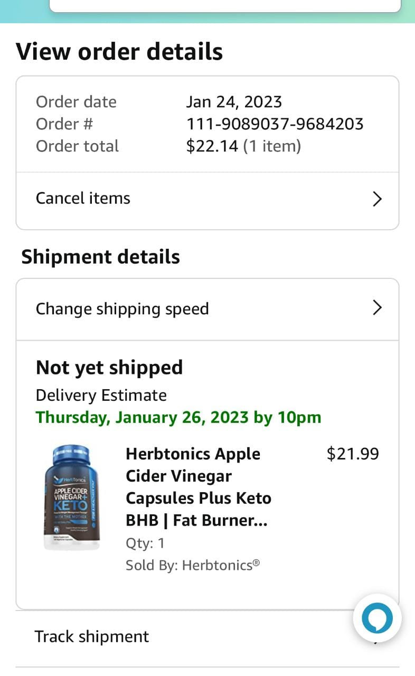This screenshot has height=676, width=415.
Task: Click the Qty: 1 quantity text
Action: pyautogui.click(x=145, y=543)
